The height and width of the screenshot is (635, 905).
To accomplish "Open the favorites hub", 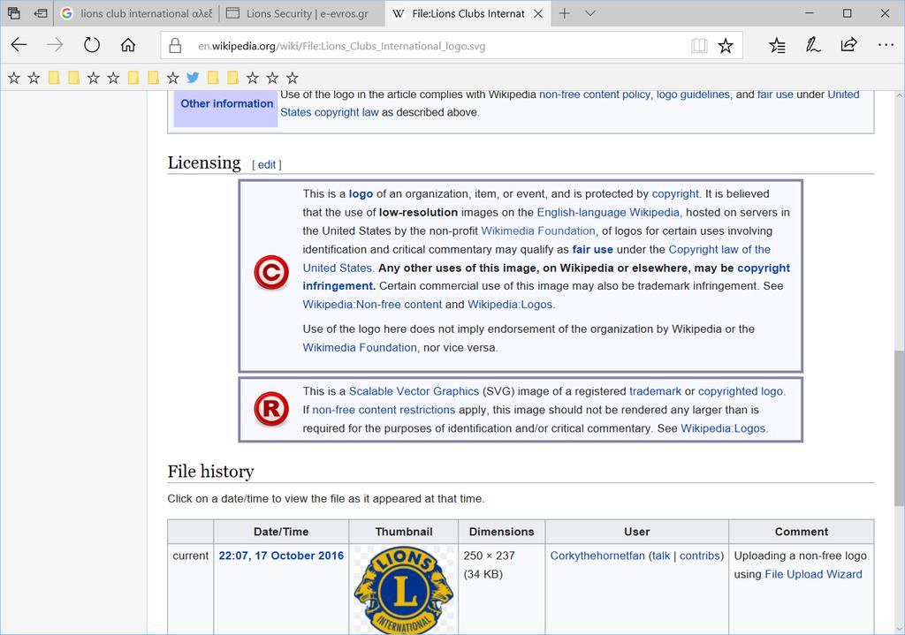I will click(x=777, y=45).
